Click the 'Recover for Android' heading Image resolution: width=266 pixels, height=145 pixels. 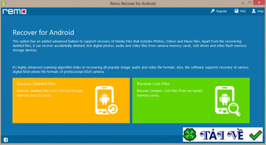43,33
